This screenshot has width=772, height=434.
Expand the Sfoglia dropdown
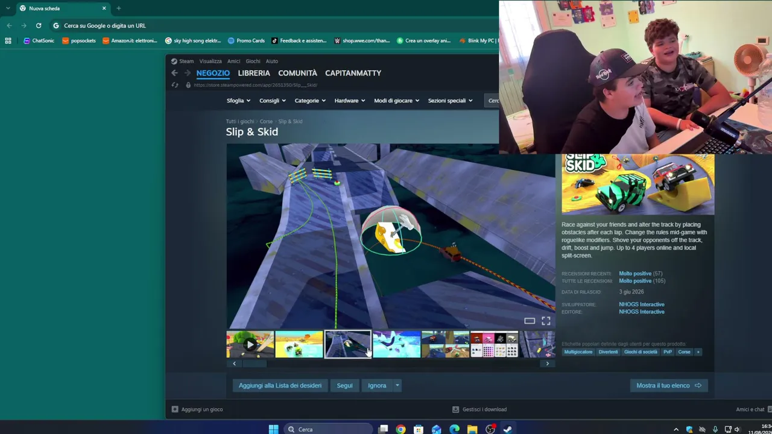(238, 101)
